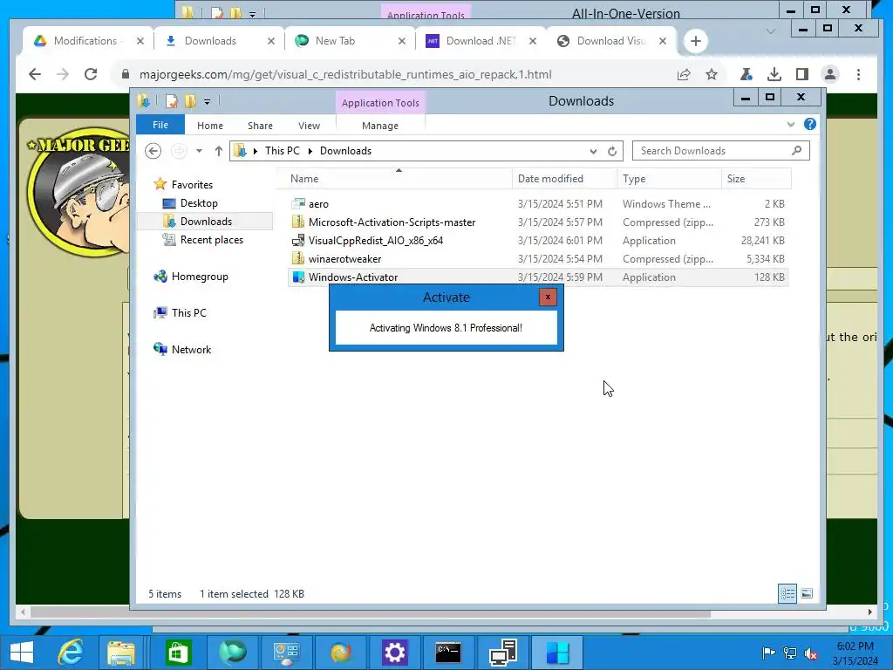
Task: Select This PC in navigation pane
Action: (x=188, y=313)
